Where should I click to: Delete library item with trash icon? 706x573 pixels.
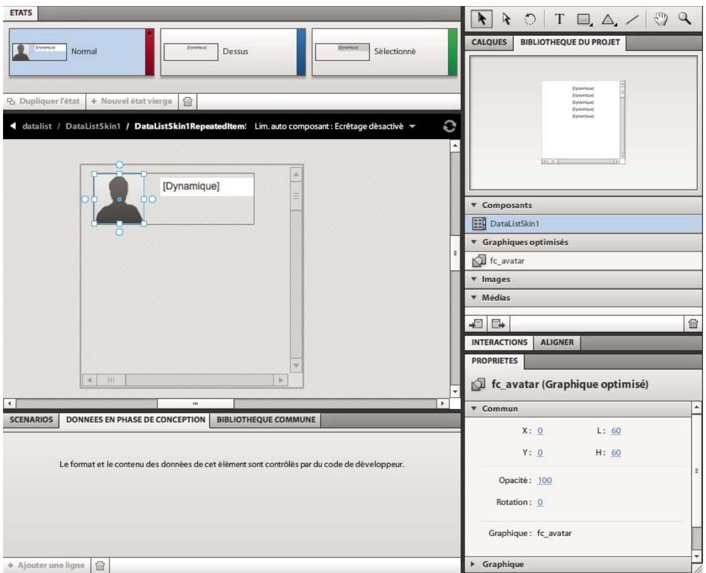coord(693,323)
